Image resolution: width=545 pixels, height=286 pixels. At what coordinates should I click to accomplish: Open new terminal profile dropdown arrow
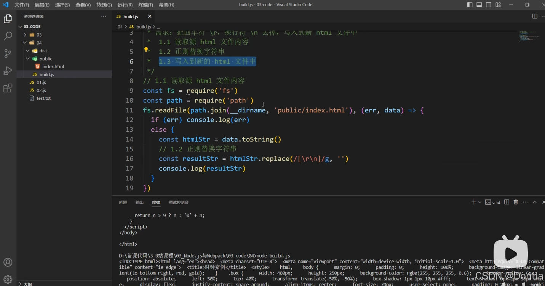480,202
